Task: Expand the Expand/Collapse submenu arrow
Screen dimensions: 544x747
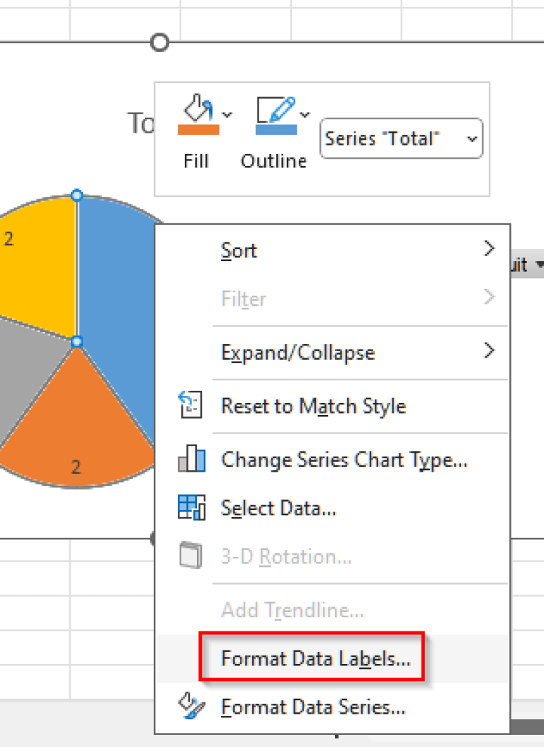Action: click(489, 350)
